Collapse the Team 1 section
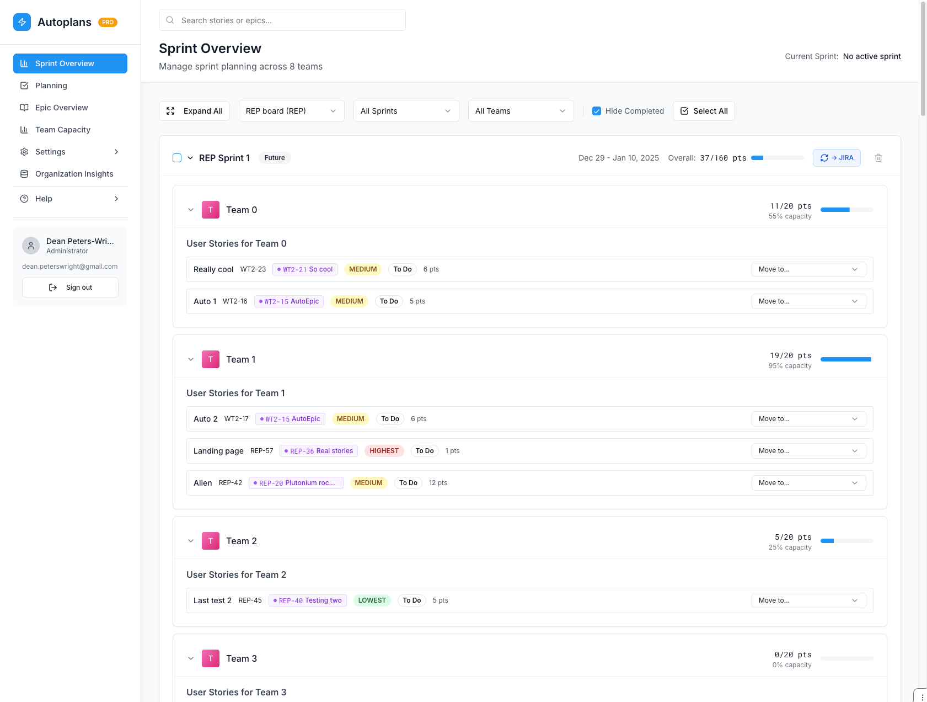Screen dimensions: 927x702 [191, 359]
